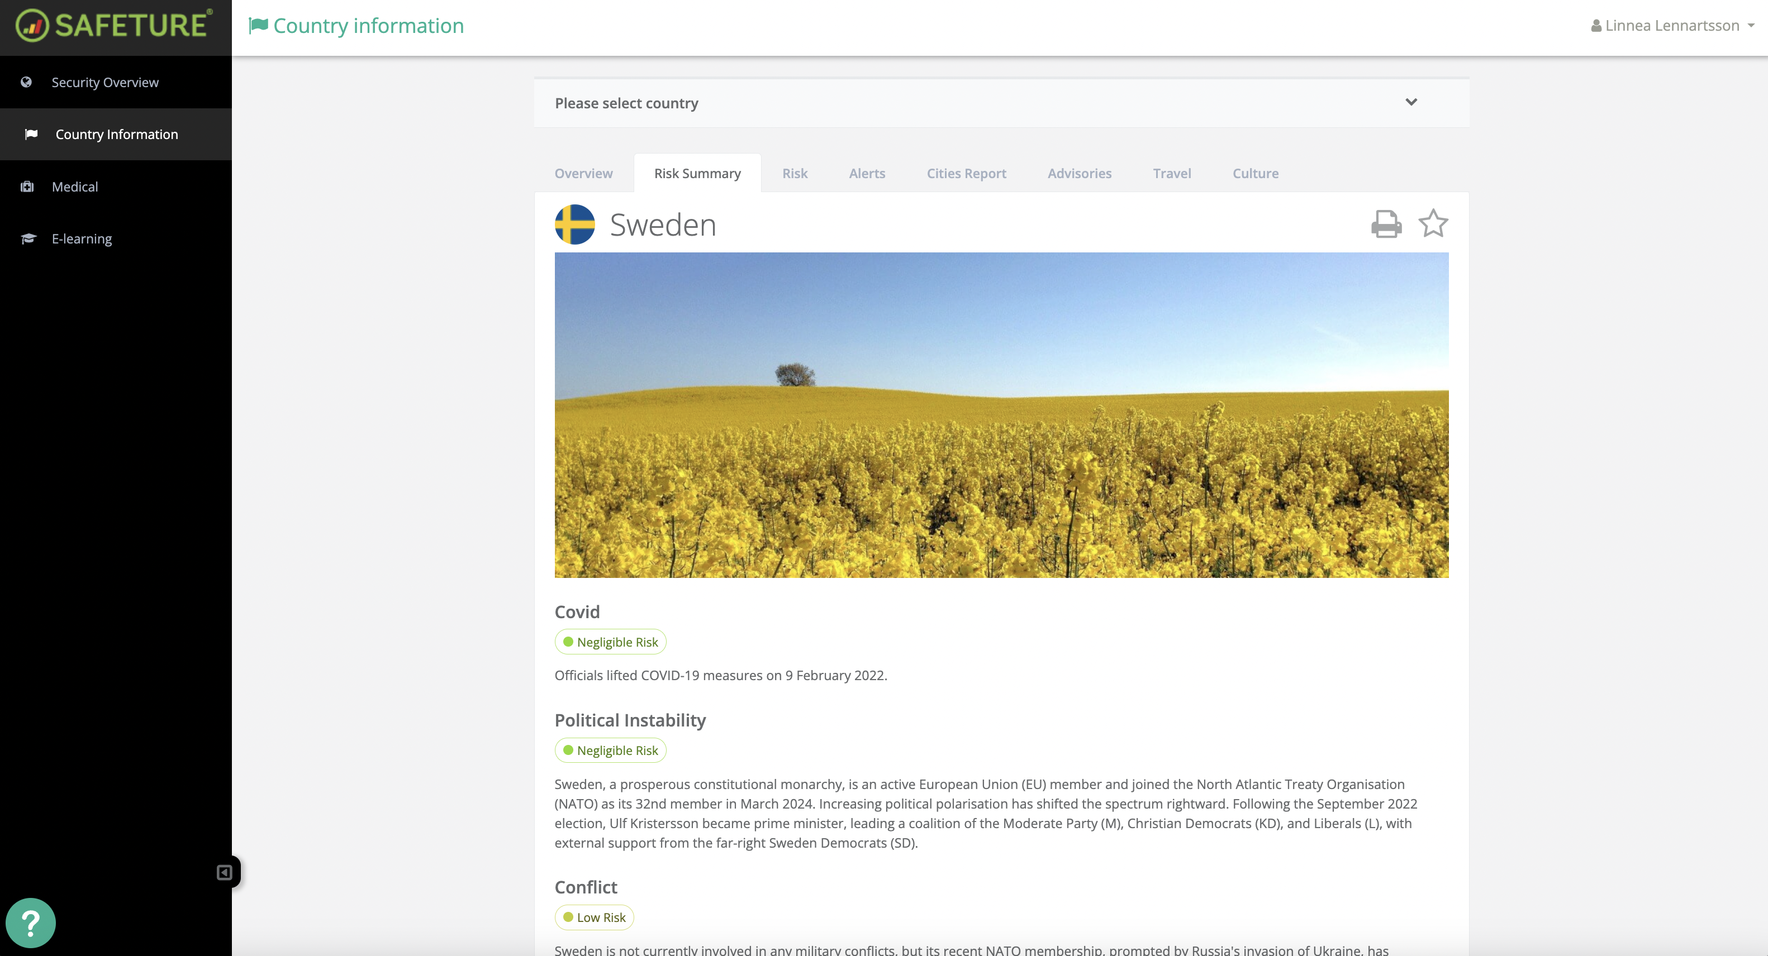Toggle the Covid Negligible Risk badge
1768x956 pixels.
610,641
